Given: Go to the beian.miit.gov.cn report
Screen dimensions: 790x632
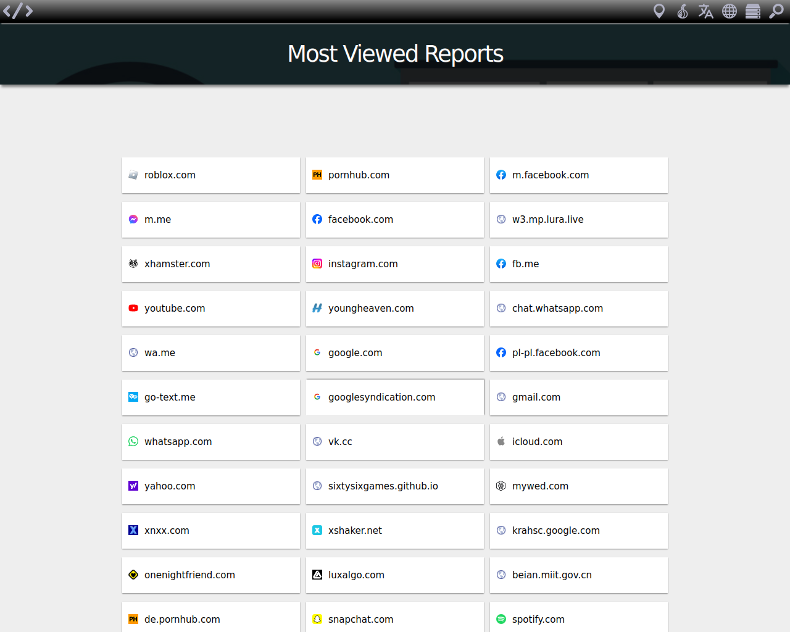Looking at the screenshot, I should point(578,575).
